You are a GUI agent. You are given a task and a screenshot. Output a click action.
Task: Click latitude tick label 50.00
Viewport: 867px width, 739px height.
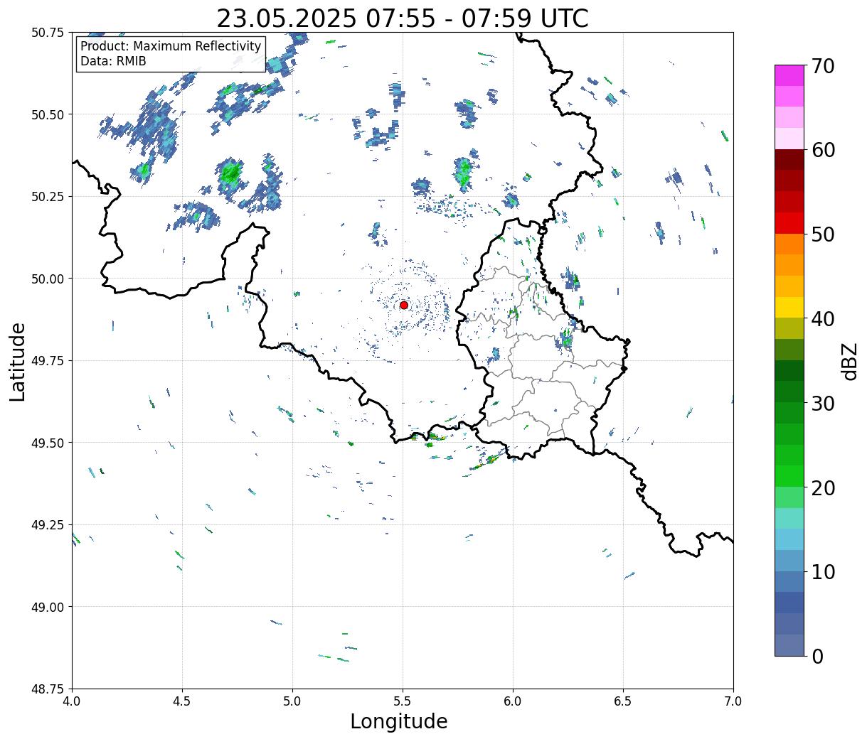point(48,279)
